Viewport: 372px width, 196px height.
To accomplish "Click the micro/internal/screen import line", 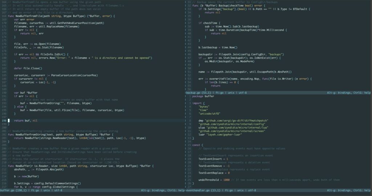I will (232, 131).
